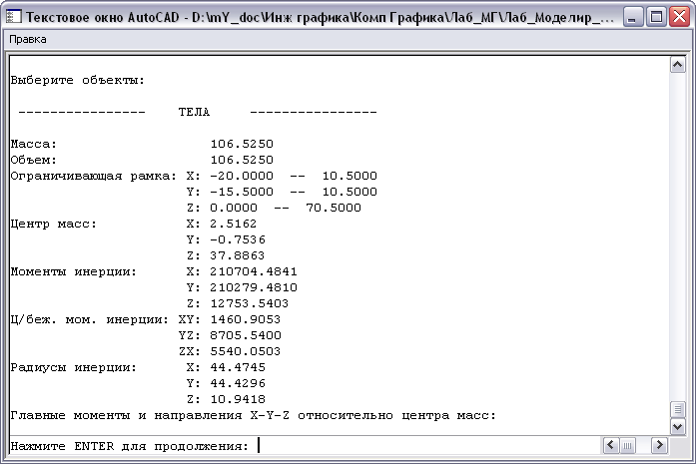Click radius of gyration value 44.4745

pos(238,368)
